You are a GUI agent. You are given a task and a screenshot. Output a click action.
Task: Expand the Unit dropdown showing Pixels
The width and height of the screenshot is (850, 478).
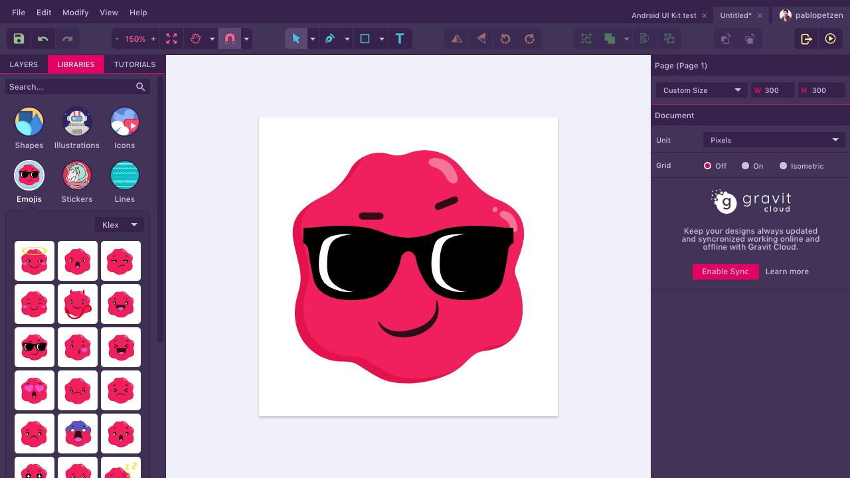click(x=774, y=140)
